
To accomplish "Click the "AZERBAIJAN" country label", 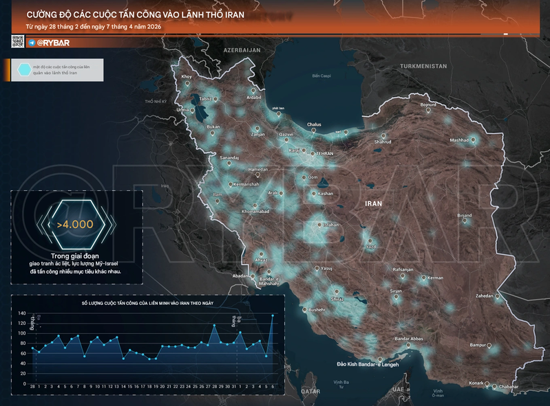I will 242,50.
